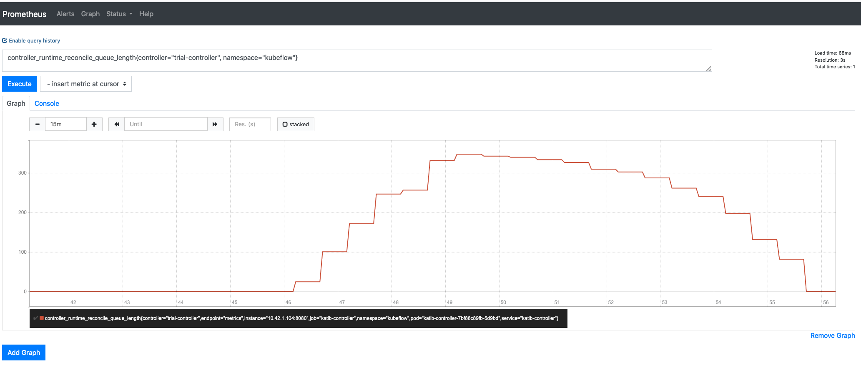Click the Until date input field

166,124
